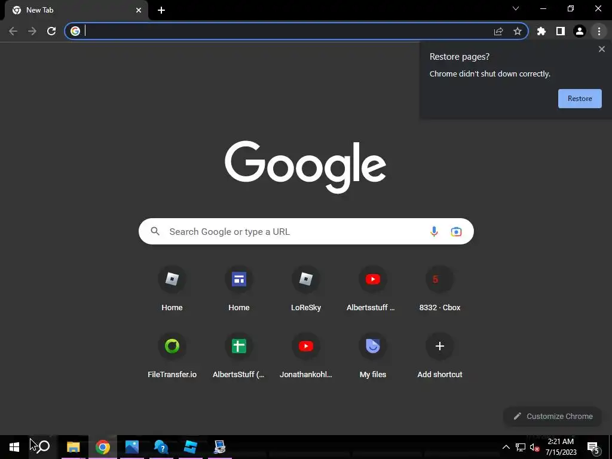Click the Google logo
This screenshot has height=459, width=612.
(305, 166)
